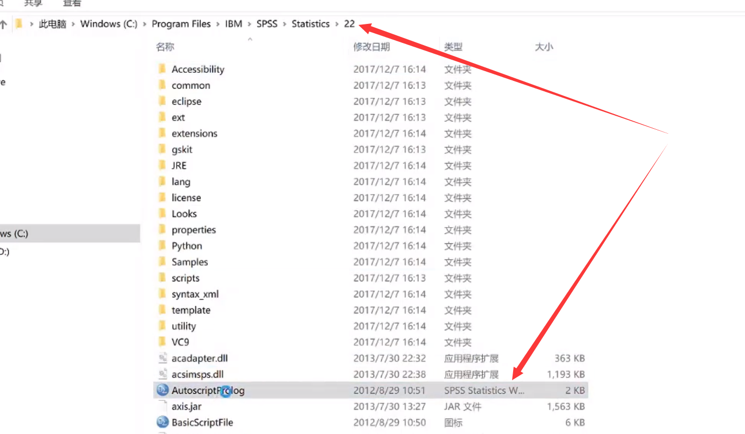Select the acadapter.dll file icon
The image size is (745, 434).
click(162, 358)
